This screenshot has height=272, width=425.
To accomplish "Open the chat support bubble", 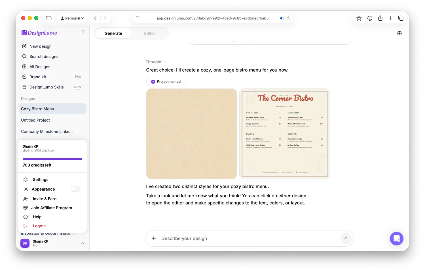I will (397, 239).
